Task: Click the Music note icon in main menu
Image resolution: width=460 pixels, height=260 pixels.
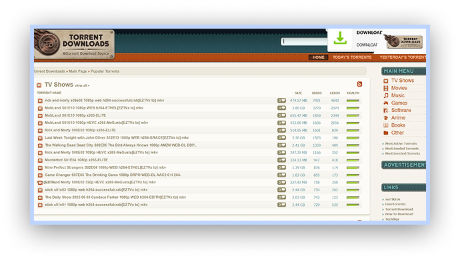Action: tap(386, 95)
